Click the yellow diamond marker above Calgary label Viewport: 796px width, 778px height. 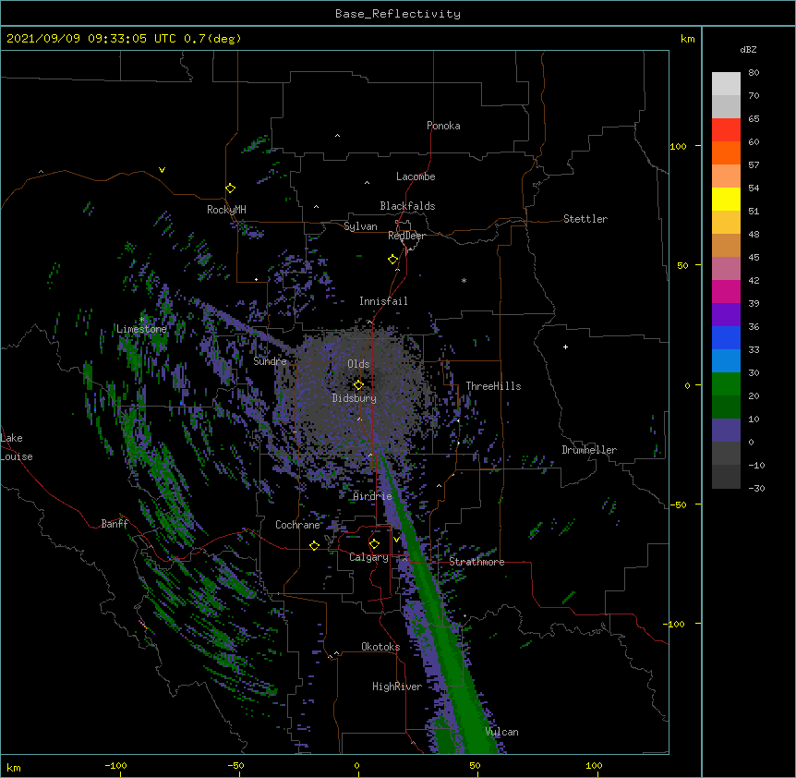pyautogui.click(x=374, y=544)
